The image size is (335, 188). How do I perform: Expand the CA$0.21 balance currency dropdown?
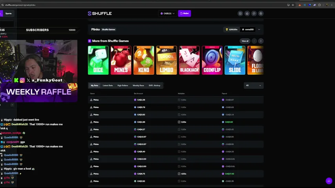[167, 13]
